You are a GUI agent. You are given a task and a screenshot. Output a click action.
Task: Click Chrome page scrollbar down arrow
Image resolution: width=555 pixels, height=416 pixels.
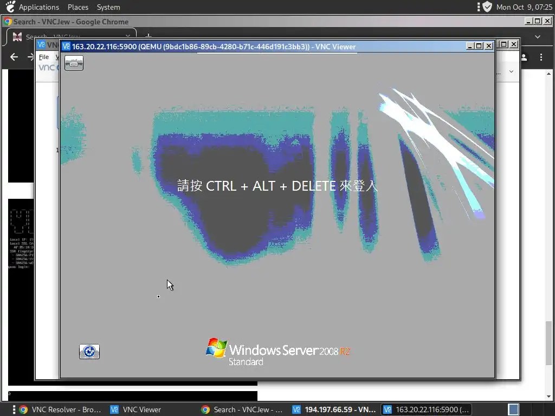[x=548, y=396]
